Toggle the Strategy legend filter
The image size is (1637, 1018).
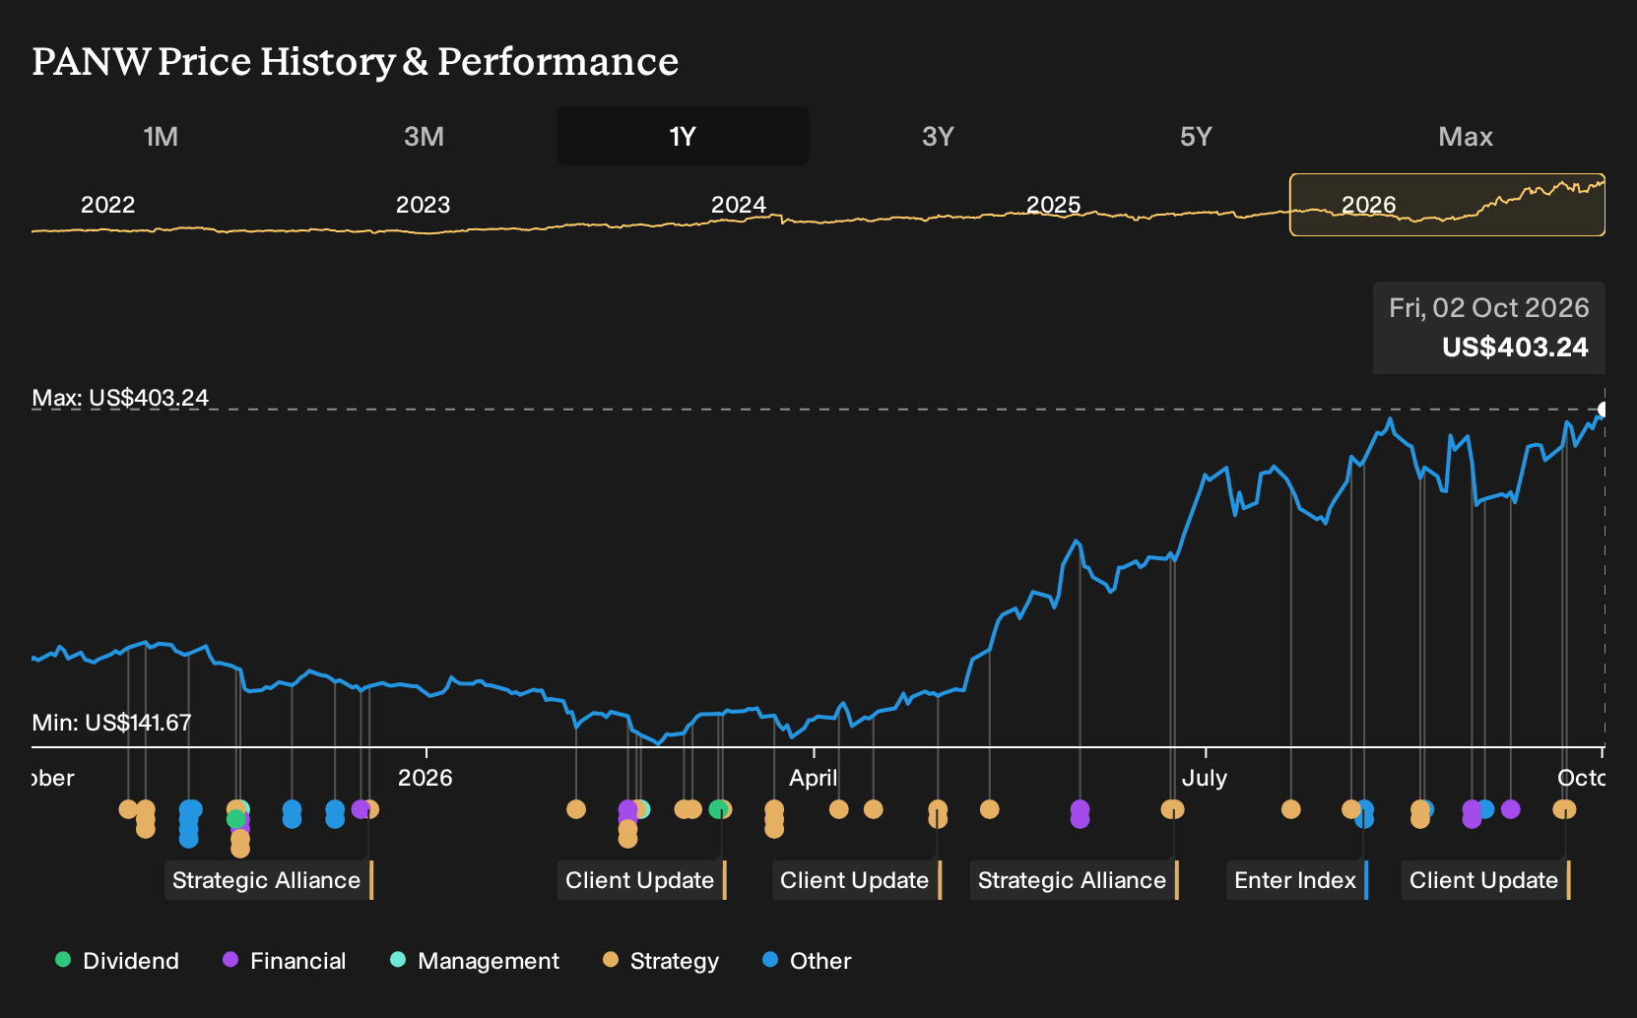661,961
